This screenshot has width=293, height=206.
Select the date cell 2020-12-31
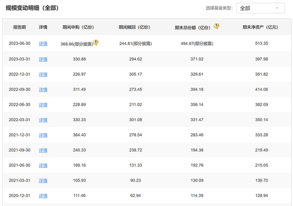19,195
